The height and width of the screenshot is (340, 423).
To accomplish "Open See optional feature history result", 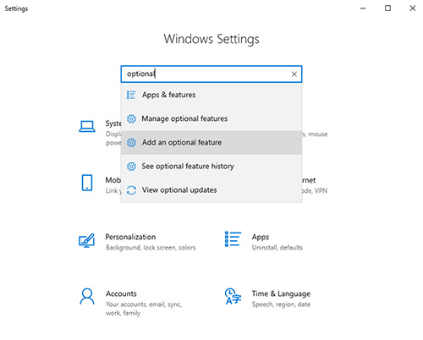I will pos(211,167).
